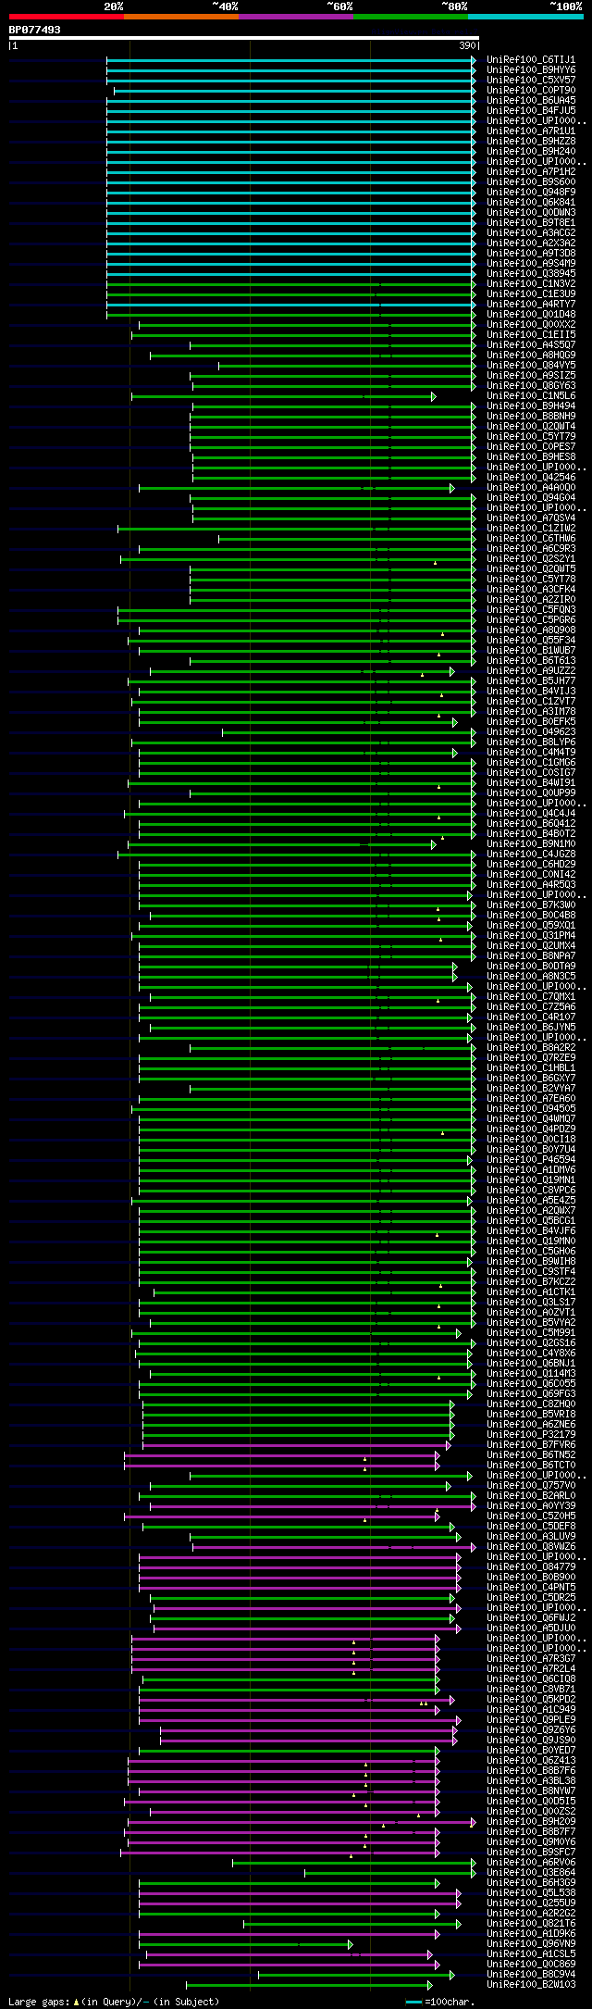
Task: Select label UniRef100_A2X3A2
Action: [x=531, y=243]
